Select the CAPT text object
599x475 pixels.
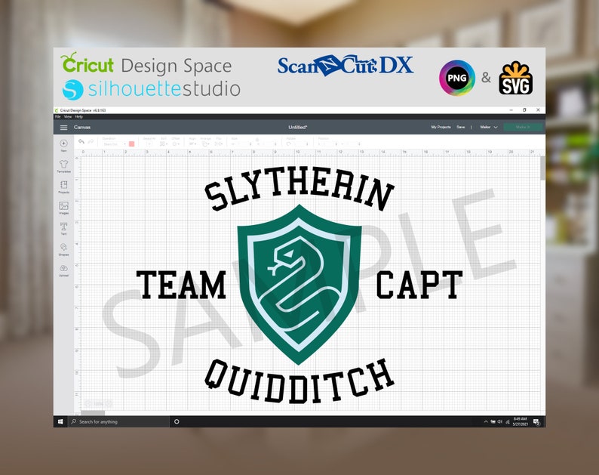419,285
